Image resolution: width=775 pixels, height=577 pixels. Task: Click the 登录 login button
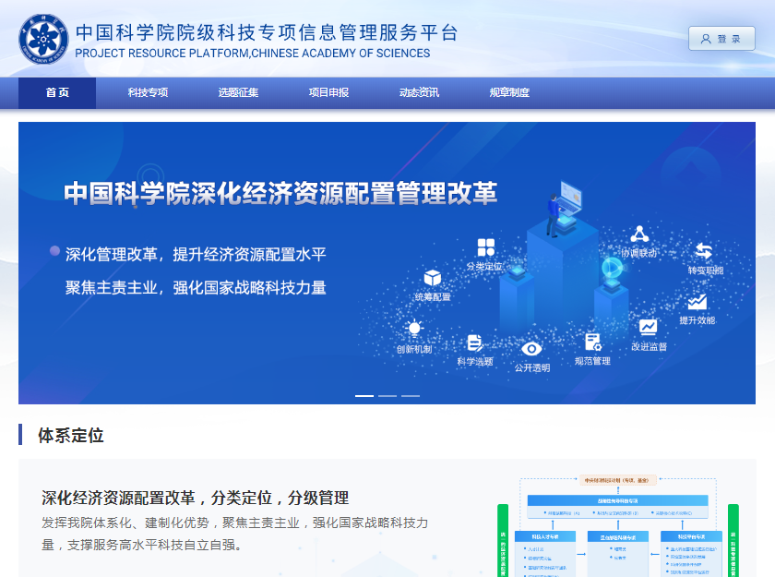[x=721, y=39]
